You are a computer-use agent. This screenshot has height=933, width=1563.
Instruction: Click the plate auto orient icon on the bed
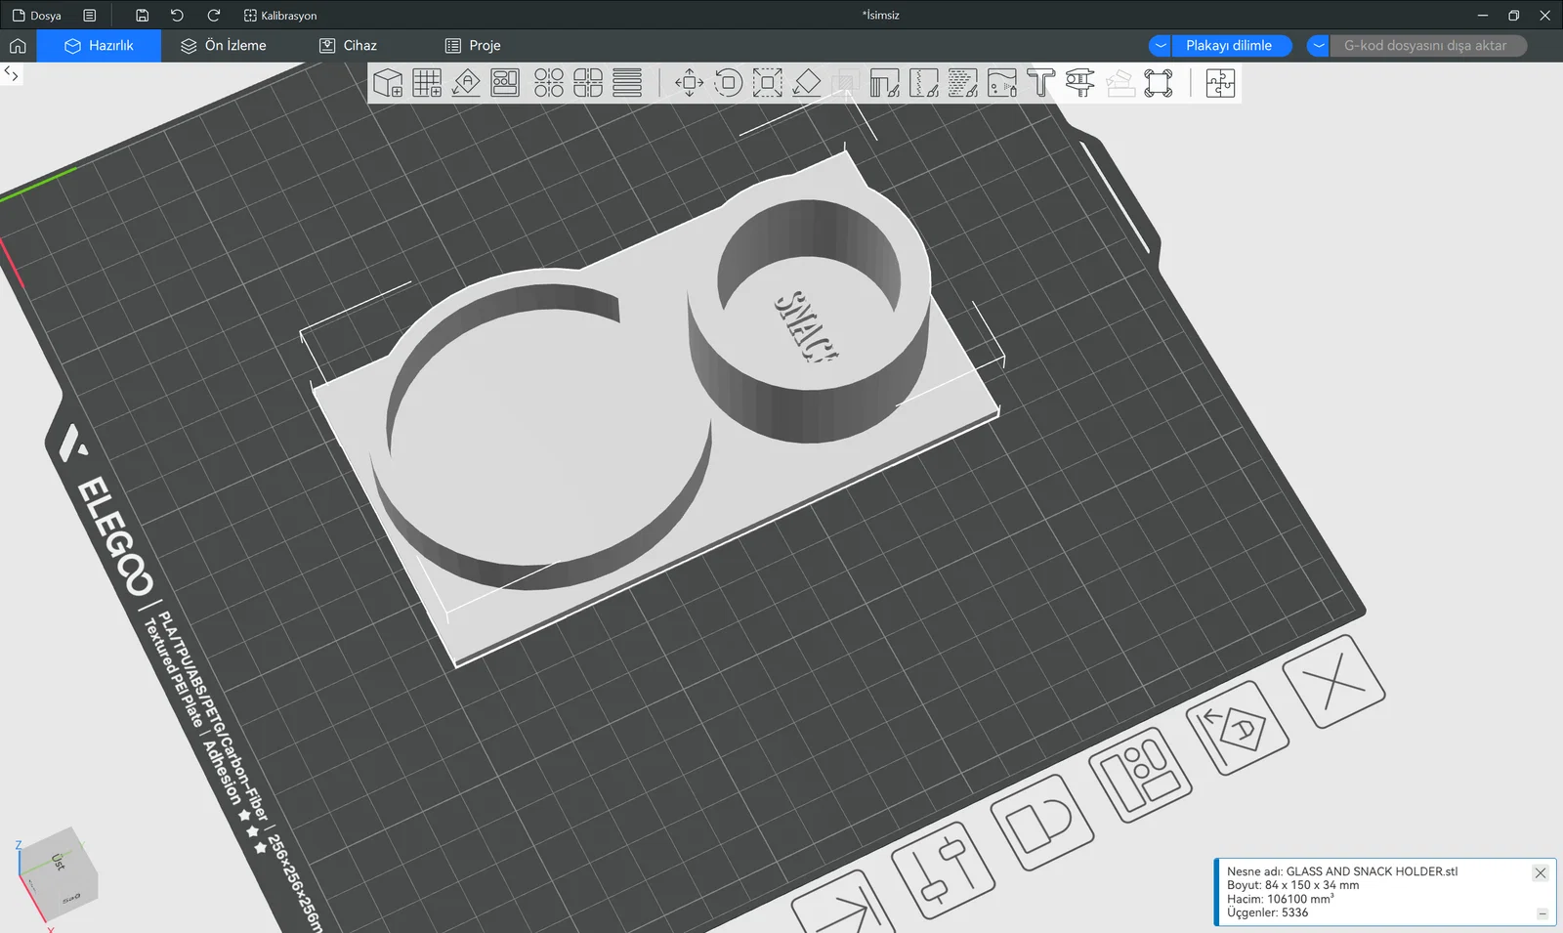click(x=1238, y=728)
